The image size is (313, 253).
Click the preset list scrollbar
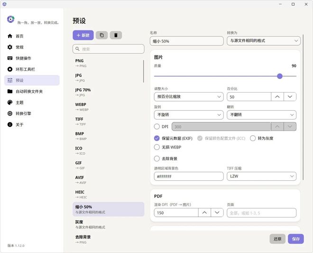click(144, 71)
